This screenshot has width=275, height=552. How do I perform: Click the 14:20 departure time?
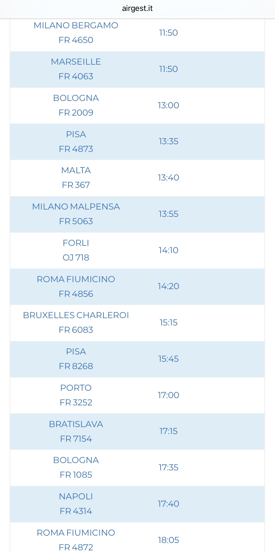[168, 286]
